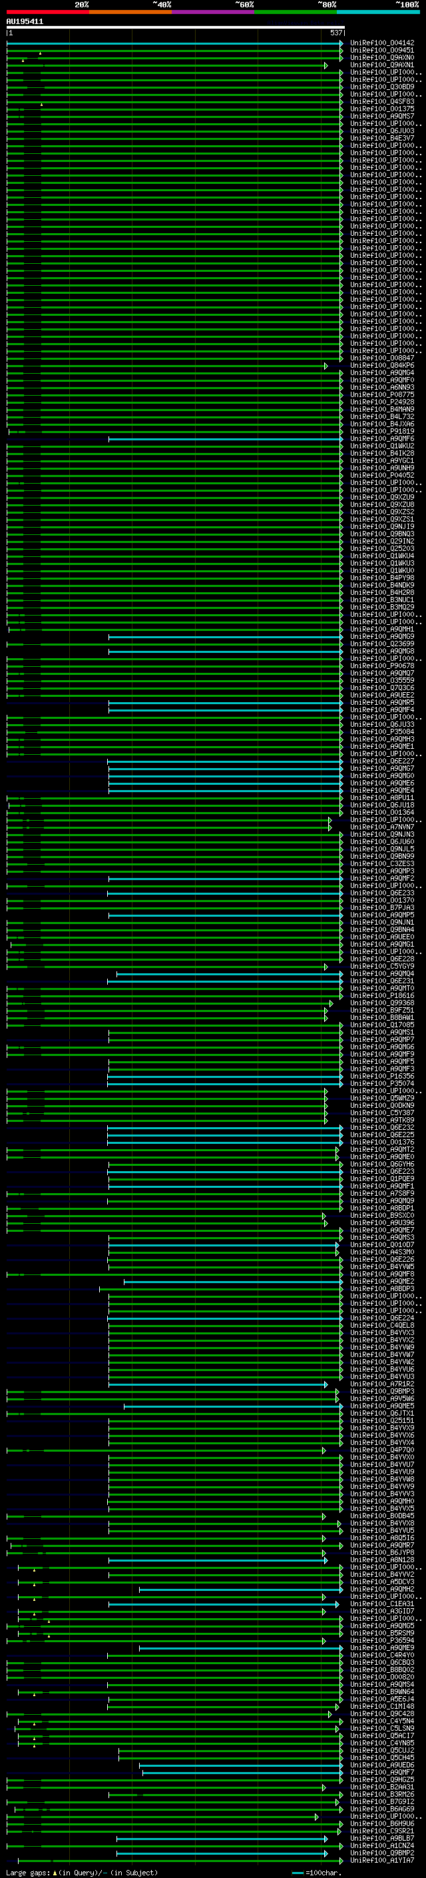Click hit UniRef100_C5YGY9
The image size is (426, 1878).
tap(382, 966)
